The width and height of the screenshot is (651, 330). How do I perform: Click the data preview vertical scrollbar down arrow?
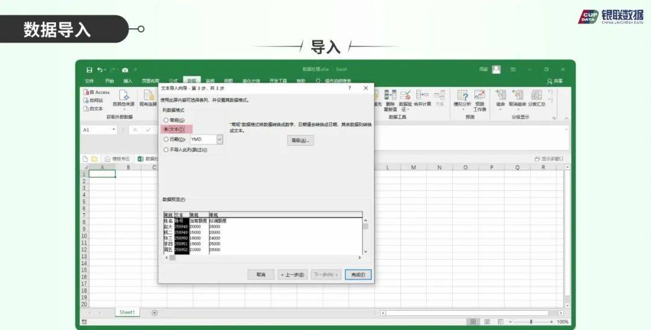(366, 251)
